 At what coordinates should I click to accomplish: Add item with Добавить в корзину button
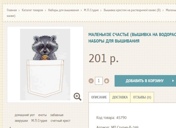tap(145, 81)
